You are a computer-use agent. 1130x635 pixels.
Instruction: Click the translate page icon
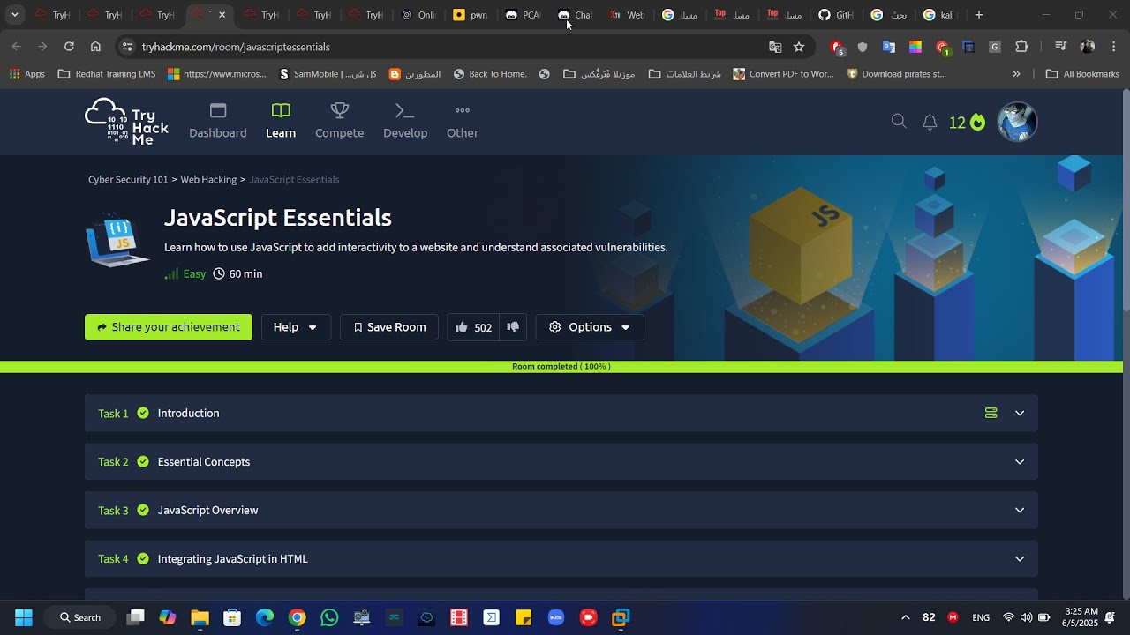[775, 47]
